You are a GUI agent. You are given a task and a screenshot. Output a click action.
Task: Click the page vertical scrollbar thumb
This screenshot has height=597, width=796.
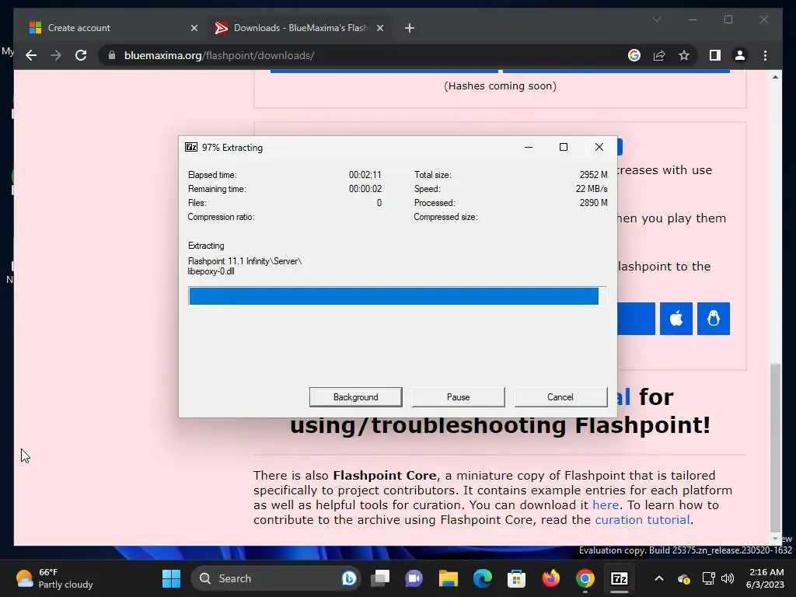click(x=775, y=447)
